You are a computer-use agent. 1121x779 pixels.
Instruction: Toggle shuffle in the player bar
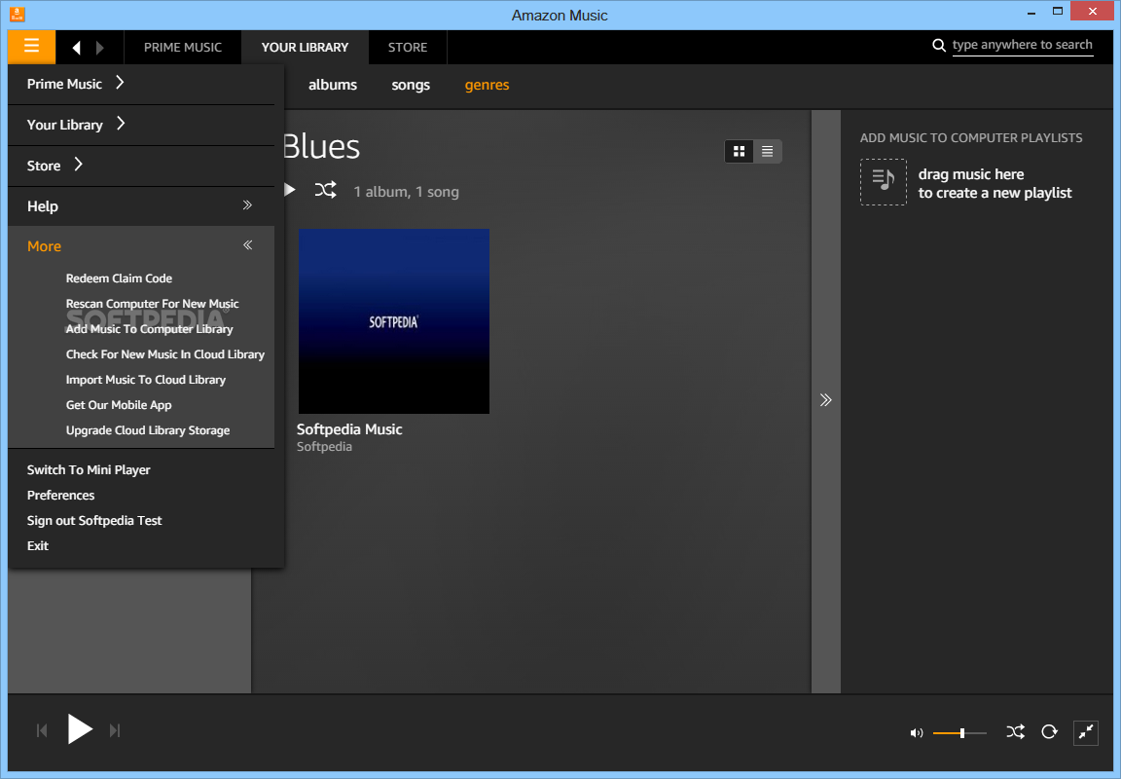1015,732
